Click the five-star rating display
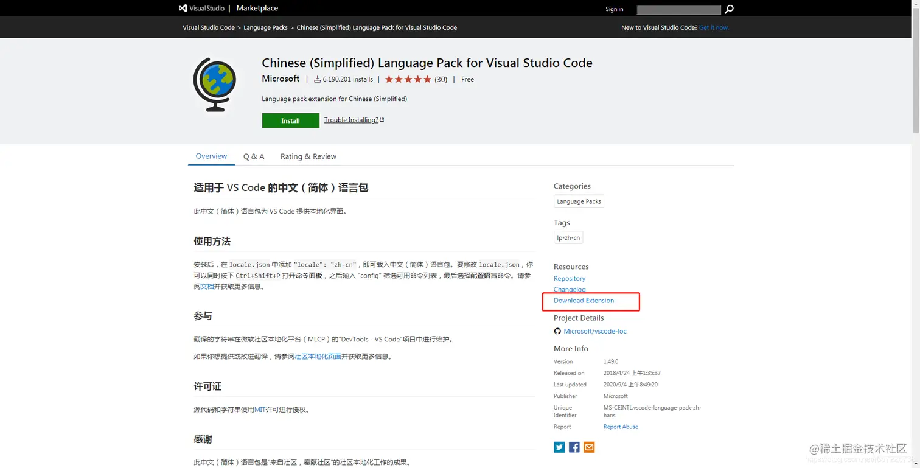This screenshot has height=468, width=920. (408, 79)
